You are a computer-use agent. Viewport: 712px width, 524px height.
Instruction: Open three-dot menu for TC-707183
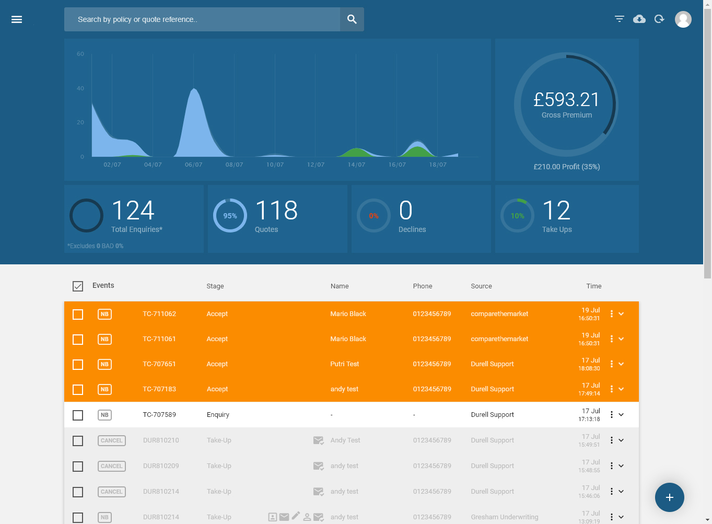[612, 389]
